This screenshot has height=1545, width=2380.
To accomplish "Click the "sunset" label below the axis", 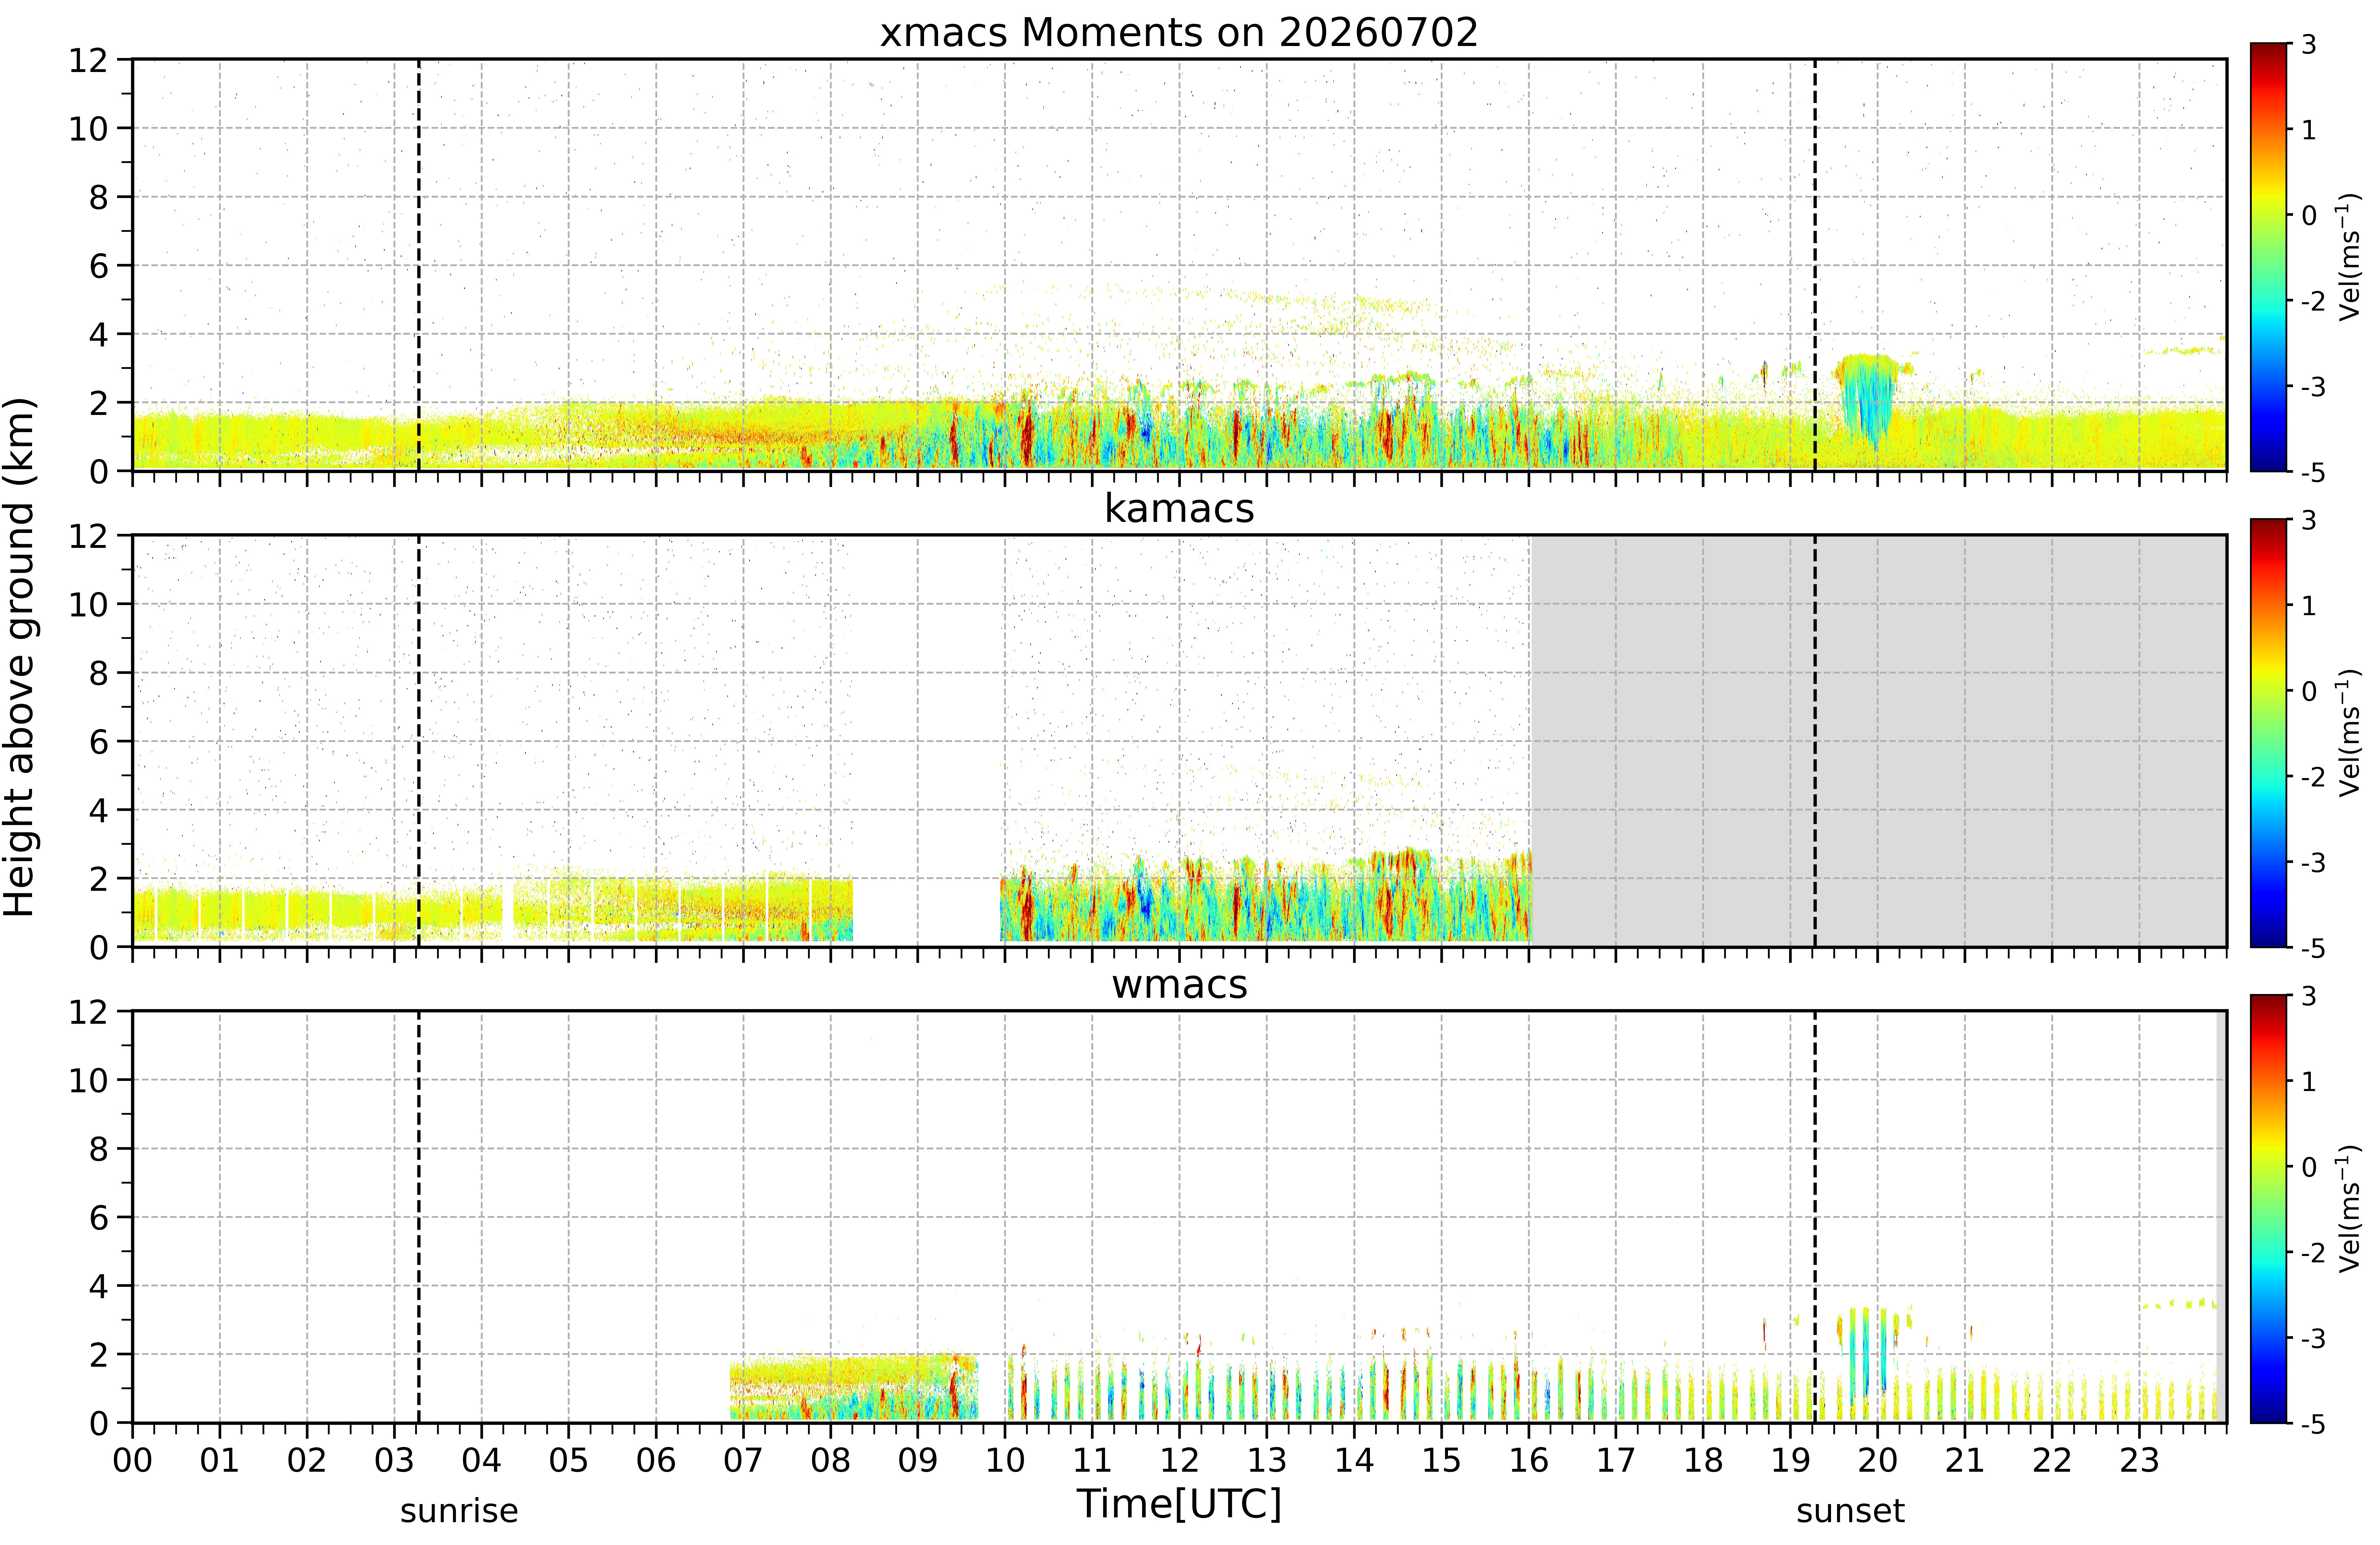I will click(x=1850, y=1511).
